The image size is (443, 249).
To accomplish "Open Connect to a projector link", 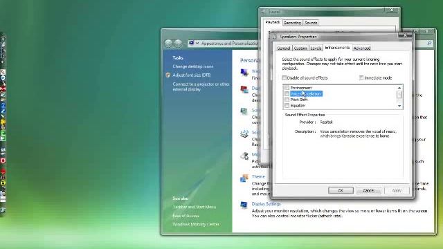I will click(201, 86).
